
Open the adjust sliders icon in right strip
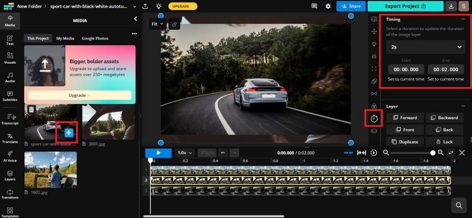(x=374, y=56)
